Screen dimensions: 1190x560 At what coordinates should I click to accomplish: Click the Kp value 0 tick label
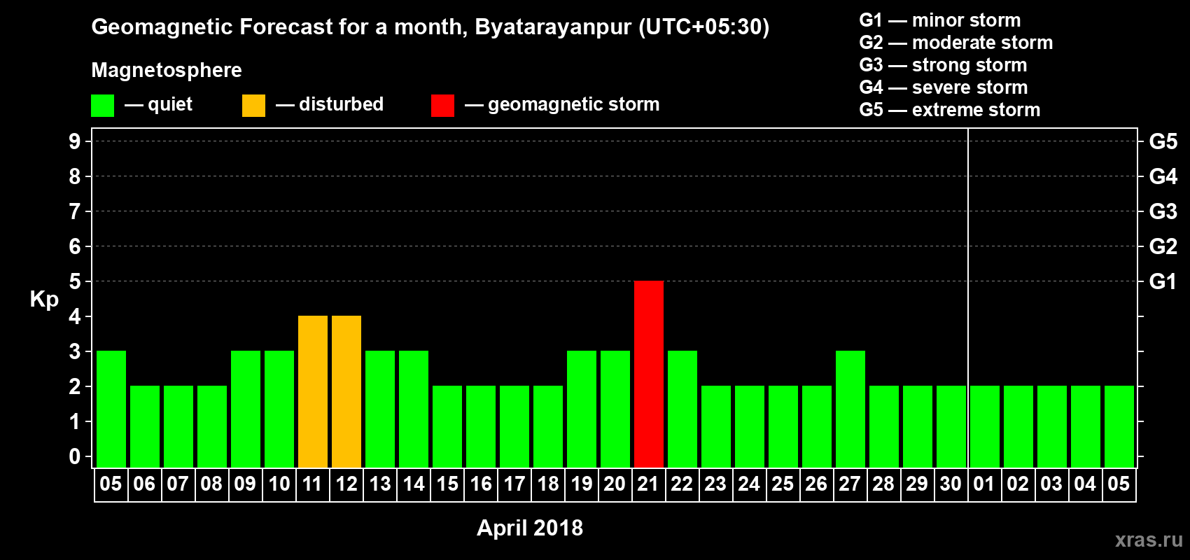[x=75, y=456]
